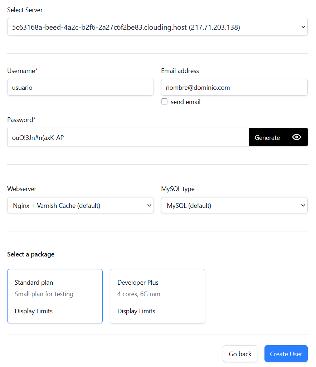Expand the Webserver dropdown
Screen dimensions: 316x367
click(80, 205)
